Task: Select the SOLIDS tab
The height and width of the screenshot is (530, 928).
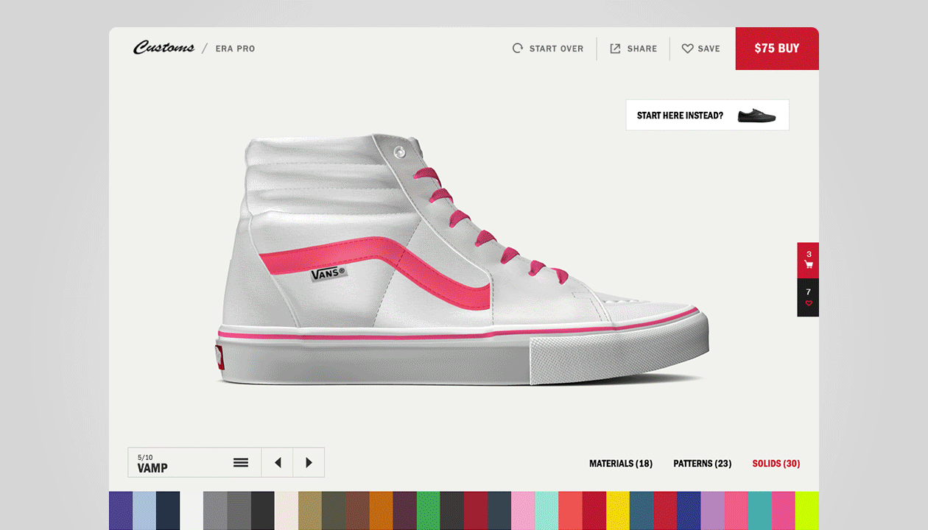Action: coord(776,464)
